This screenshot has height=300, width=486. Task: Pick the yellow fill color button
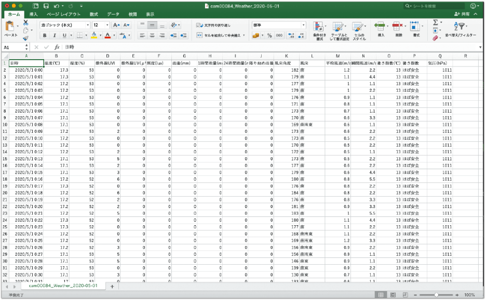pyautogui.click(x=94, y=36)
